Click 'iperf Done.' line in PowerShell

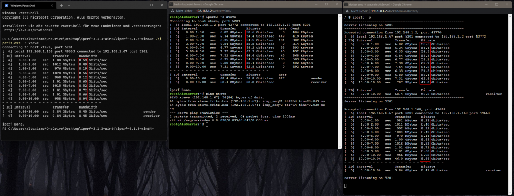[x=13, y=124]
